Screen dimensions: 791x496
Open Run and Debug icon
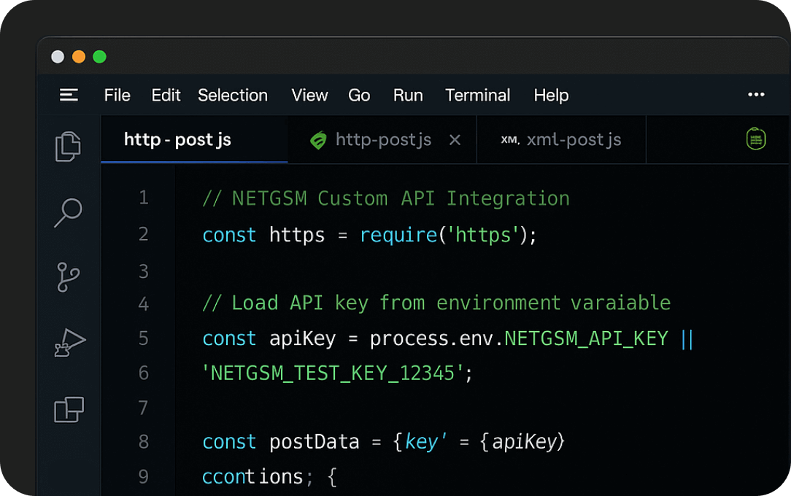(x=69, y=343)
